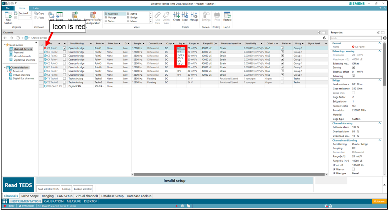Open the Sensitivity column filter dropdown

click(262, 43)
